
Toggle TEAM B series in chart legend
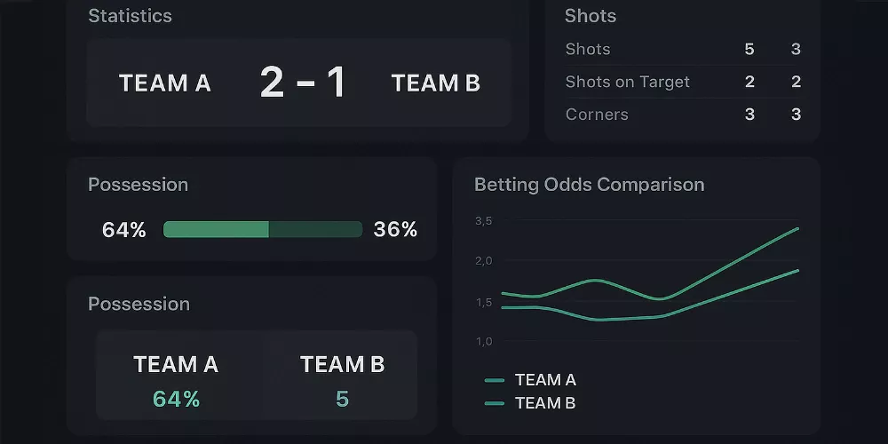pos(545,403)
